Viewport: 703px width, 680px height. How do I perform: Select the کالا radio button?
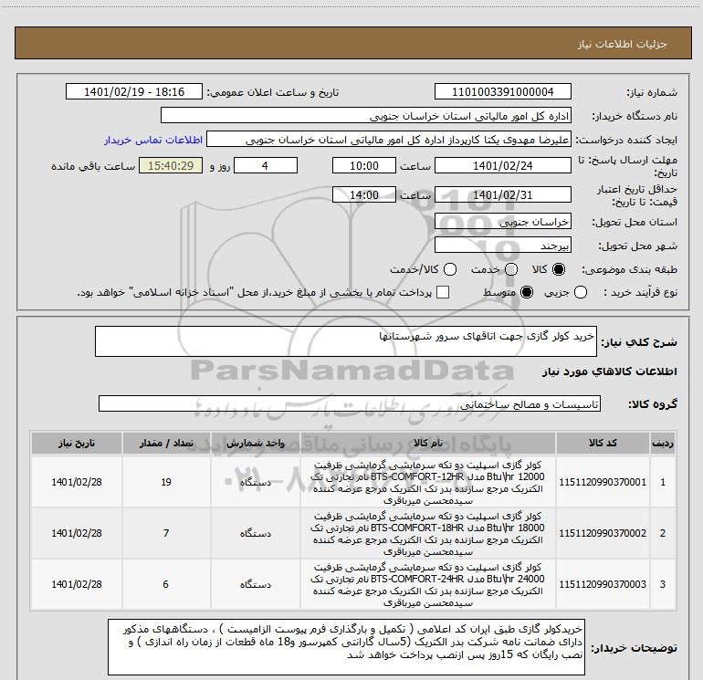559,269
